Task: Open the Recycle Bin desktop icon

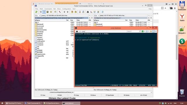Action: click(182, 93)
